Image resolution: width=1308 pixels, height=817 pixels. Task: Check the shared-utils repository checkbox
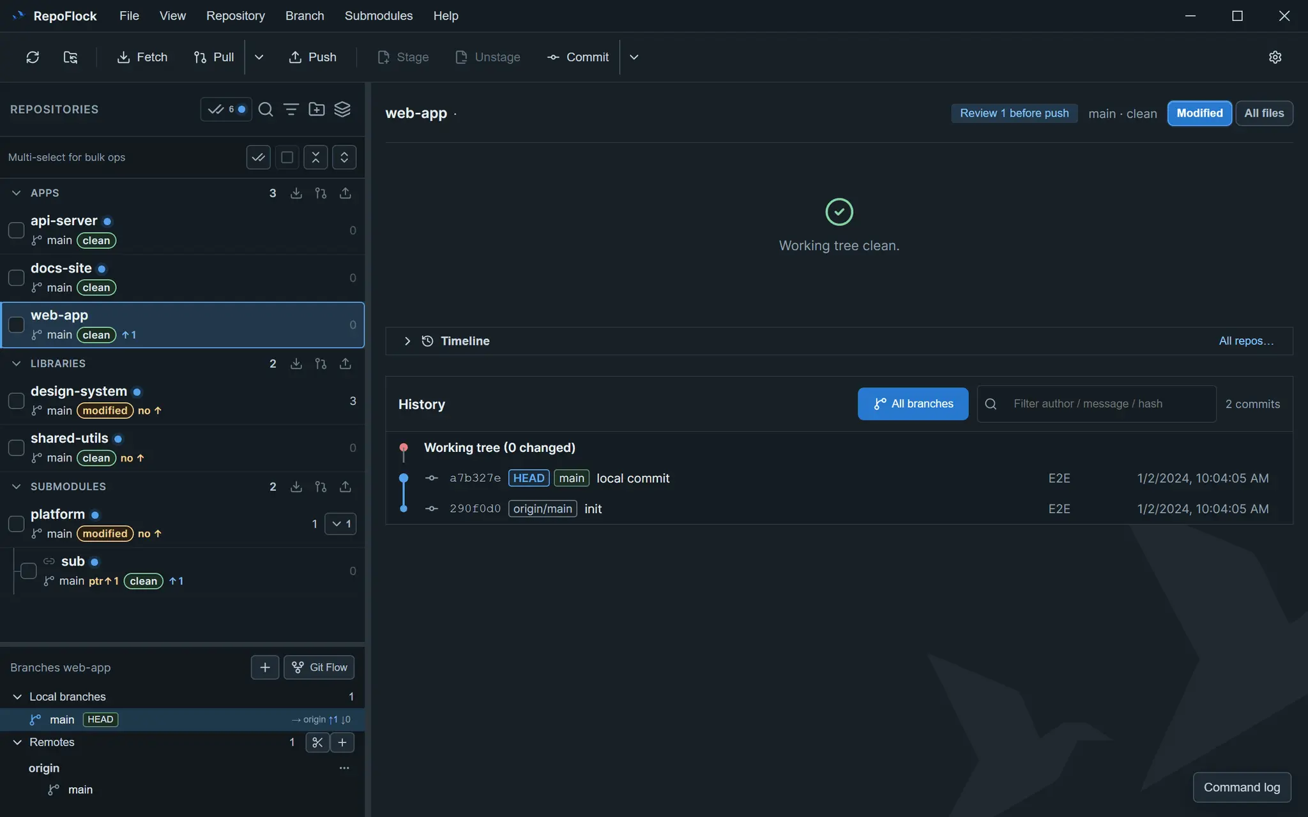[x=16, y=448]
